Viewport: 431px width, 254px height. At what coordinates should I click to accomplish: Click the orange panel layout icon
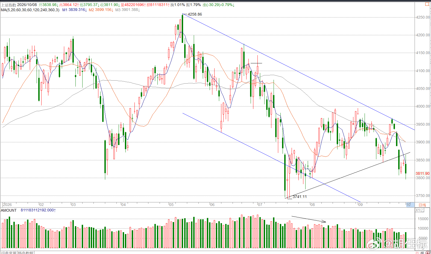point(427,4)
